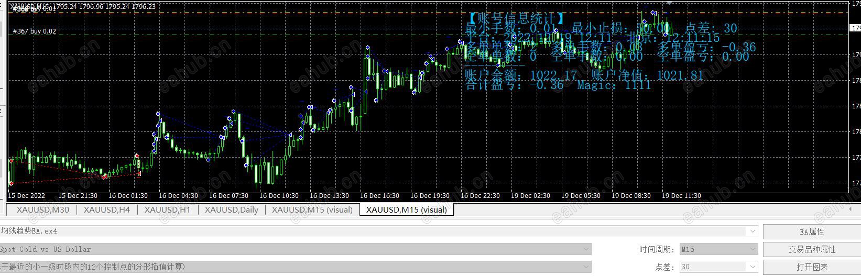Image resolution: width=861 pixels, height=277 pixels.
Task: Click the EA属性 button
Action: (812, 231)
